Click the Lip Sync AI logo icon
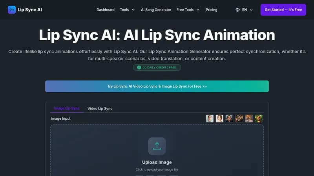The width and height of the screenshot is (314, 176). click(12, 10)
